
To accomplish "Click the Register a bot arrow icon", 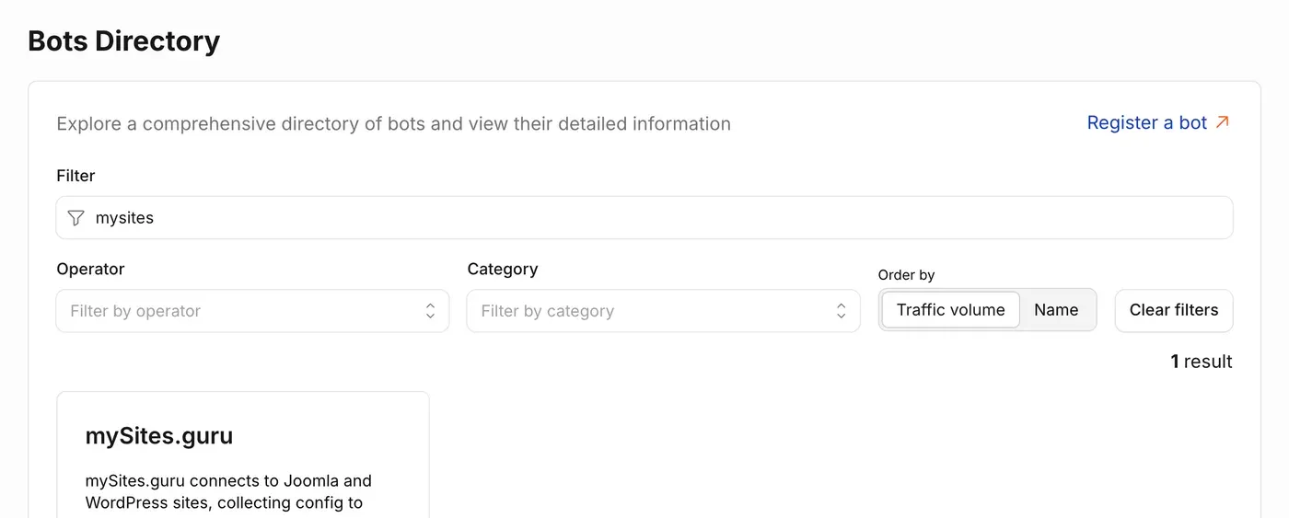I will point(1223,122).
